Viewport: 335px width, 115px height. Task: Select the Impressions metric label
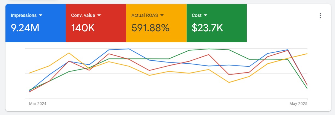pos(23,15)
